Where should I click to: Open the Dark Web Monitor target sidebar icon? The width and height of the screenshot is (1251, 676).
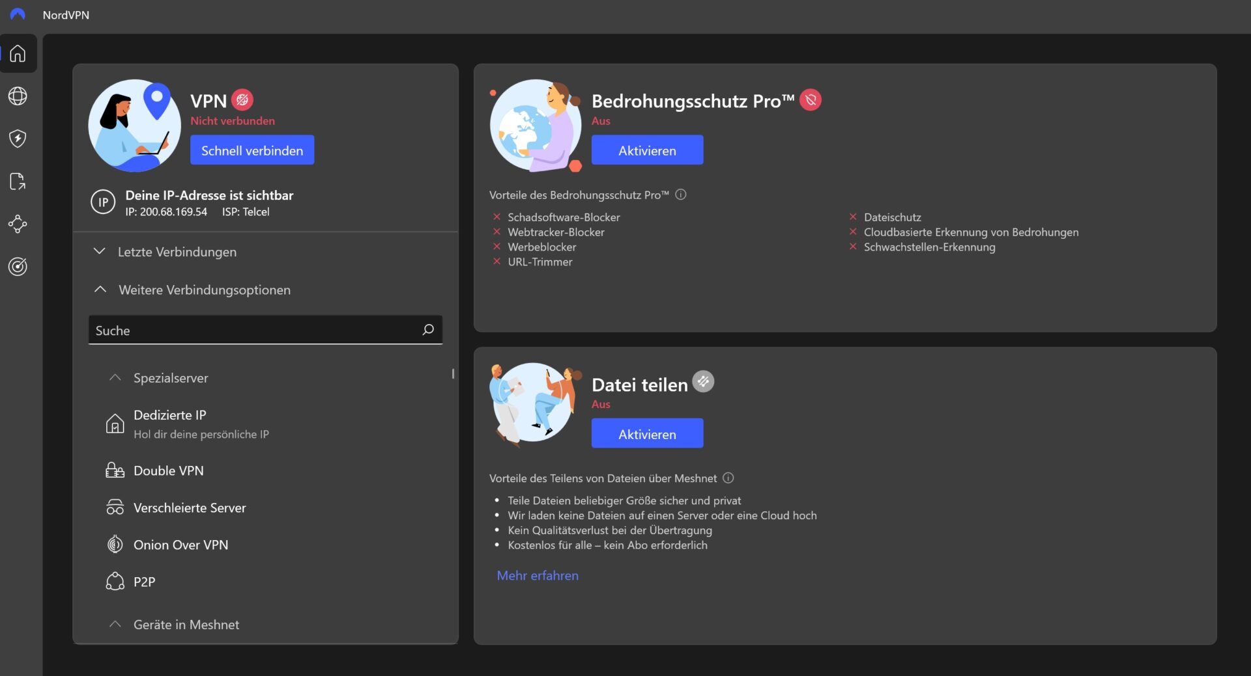(x=18, y=267)
